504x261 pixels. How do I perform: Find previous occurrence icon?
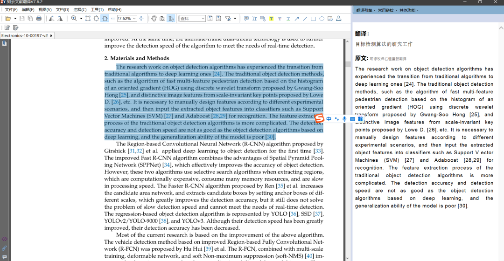click(x=210, y=19)
